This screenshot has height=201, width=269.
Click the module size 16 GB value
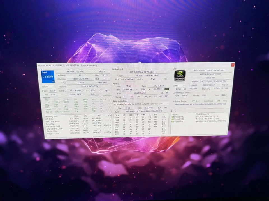128,108
